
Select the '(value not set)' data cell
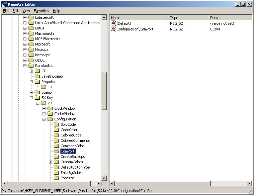pos(222,23)
